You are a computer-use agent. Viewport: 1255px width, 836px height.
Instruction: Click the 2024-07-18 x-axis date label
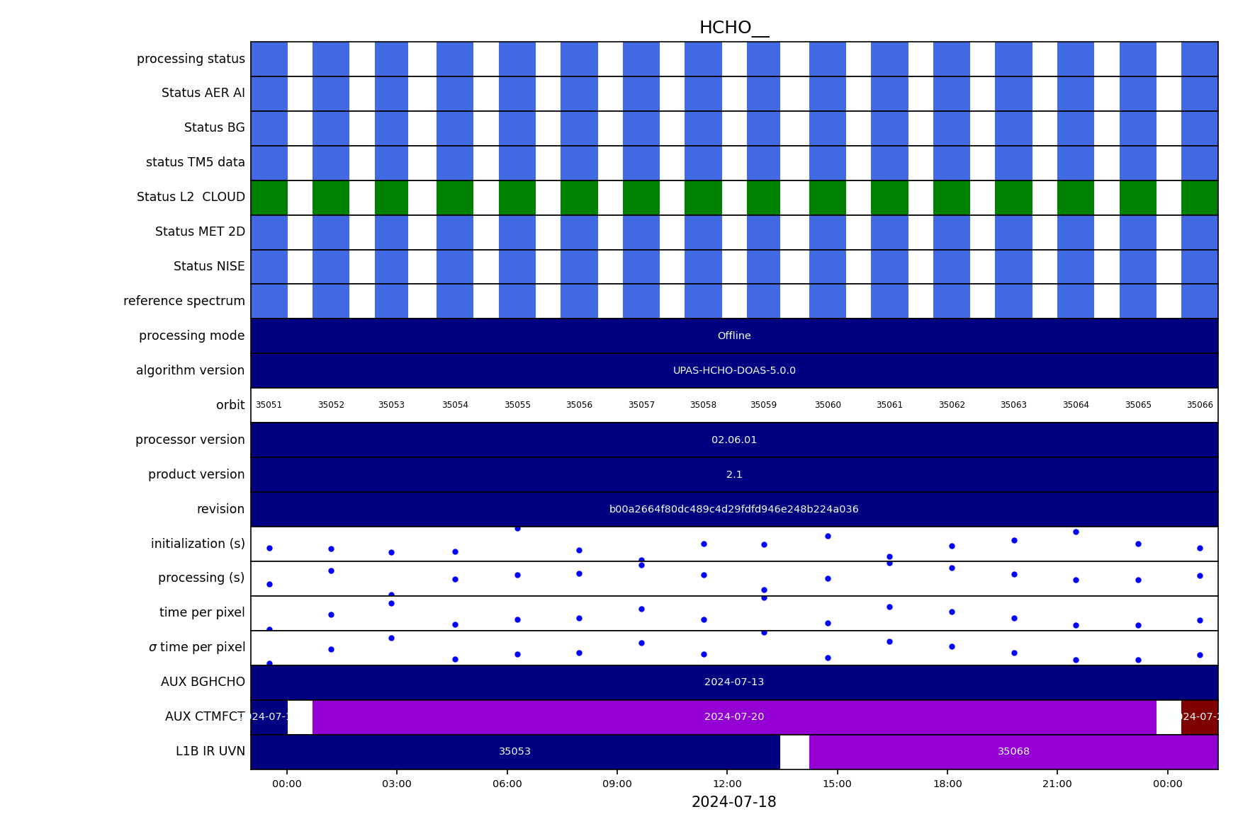(733, 802)
